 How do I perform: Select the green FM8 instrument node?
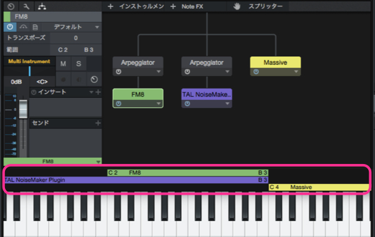(x=138, y=95)
